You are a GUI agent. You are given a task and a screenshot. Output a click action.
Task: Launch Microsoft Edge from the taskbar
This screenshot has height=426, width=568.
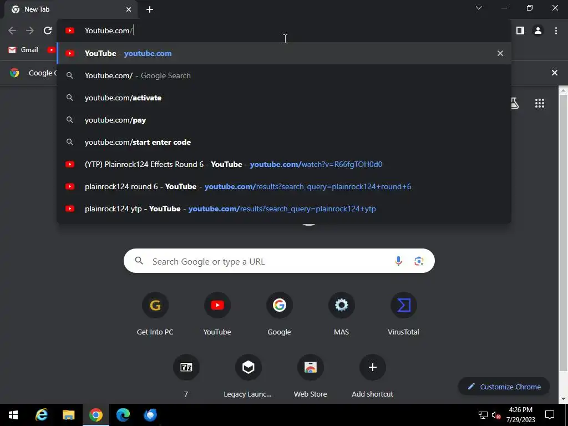[x=123, y=415]
